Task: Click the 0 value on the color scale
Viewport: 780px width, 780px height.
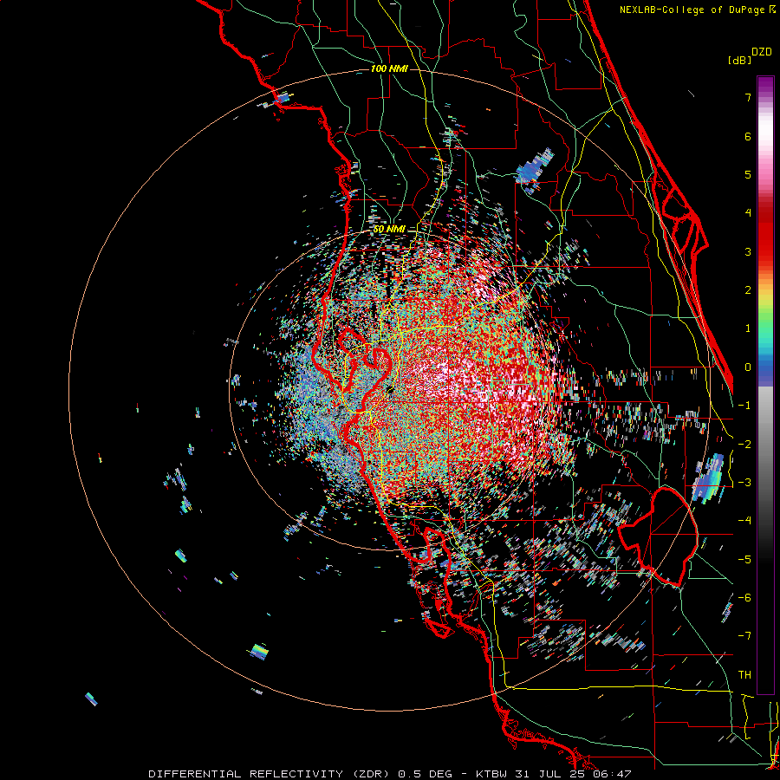Action: (x=748, y=367)
